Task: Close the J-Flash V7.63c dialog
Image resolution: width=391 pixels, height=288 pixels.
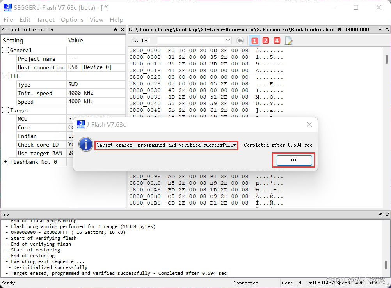Action: pos(309,124)
